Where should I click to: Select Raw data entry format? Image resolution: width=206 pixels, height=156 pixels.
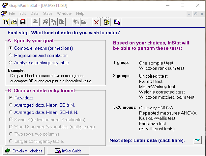11,98
